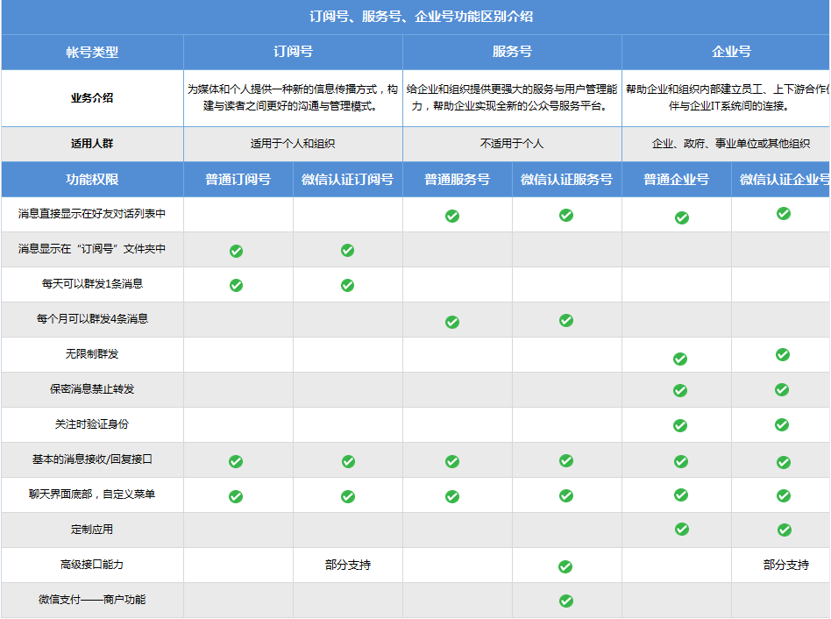
Task: Click the 消息显示在订阅号文件夹 checkmark under 微信认证订阅号
Action: point(347,250)
